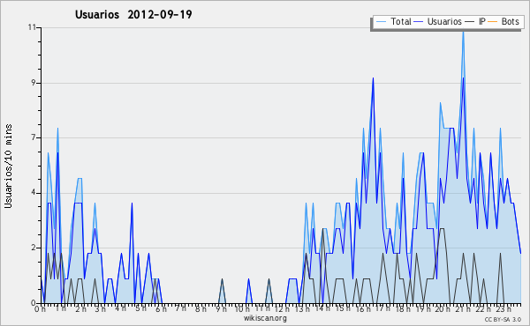Click the '1 h' x-axis label
530x326 pixels.
point(61,308)
